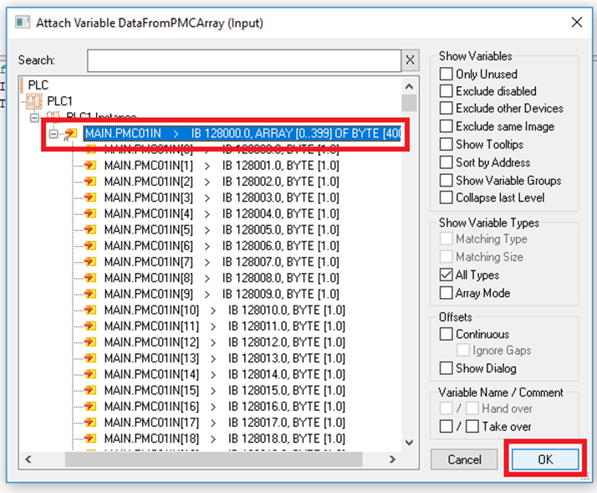This screenshot has width=597, height=493.
Task: Click inside the Search text field
Action: [244, 60]
